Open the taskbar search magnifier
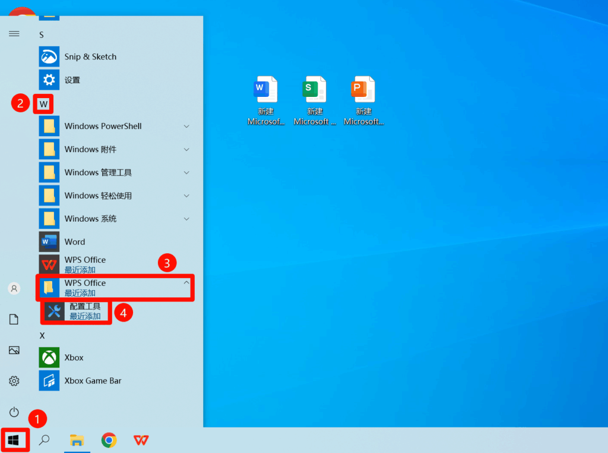The width and height of the screenshot is (608, 453). tap(44, 440)
